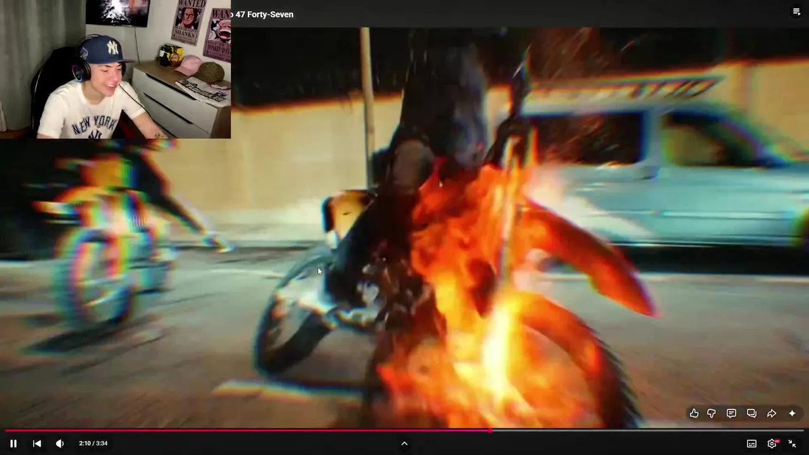The image size is (809, 455).
Task: Open the live chat replies icon
Action: click(x=751, y=413)
